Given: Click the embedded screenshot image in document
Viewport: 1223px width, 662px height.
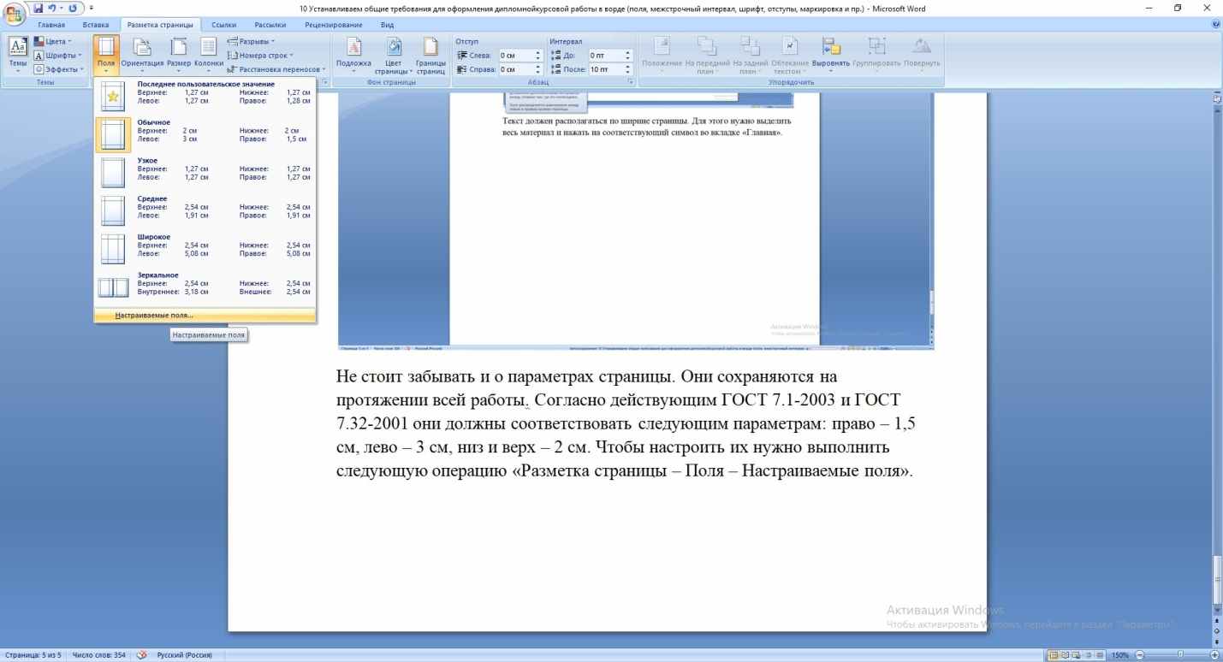Looking at the screenshot, I should (636, 221).
